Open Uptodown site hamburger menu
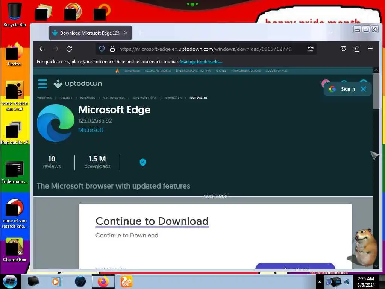 tap(42, 84)
